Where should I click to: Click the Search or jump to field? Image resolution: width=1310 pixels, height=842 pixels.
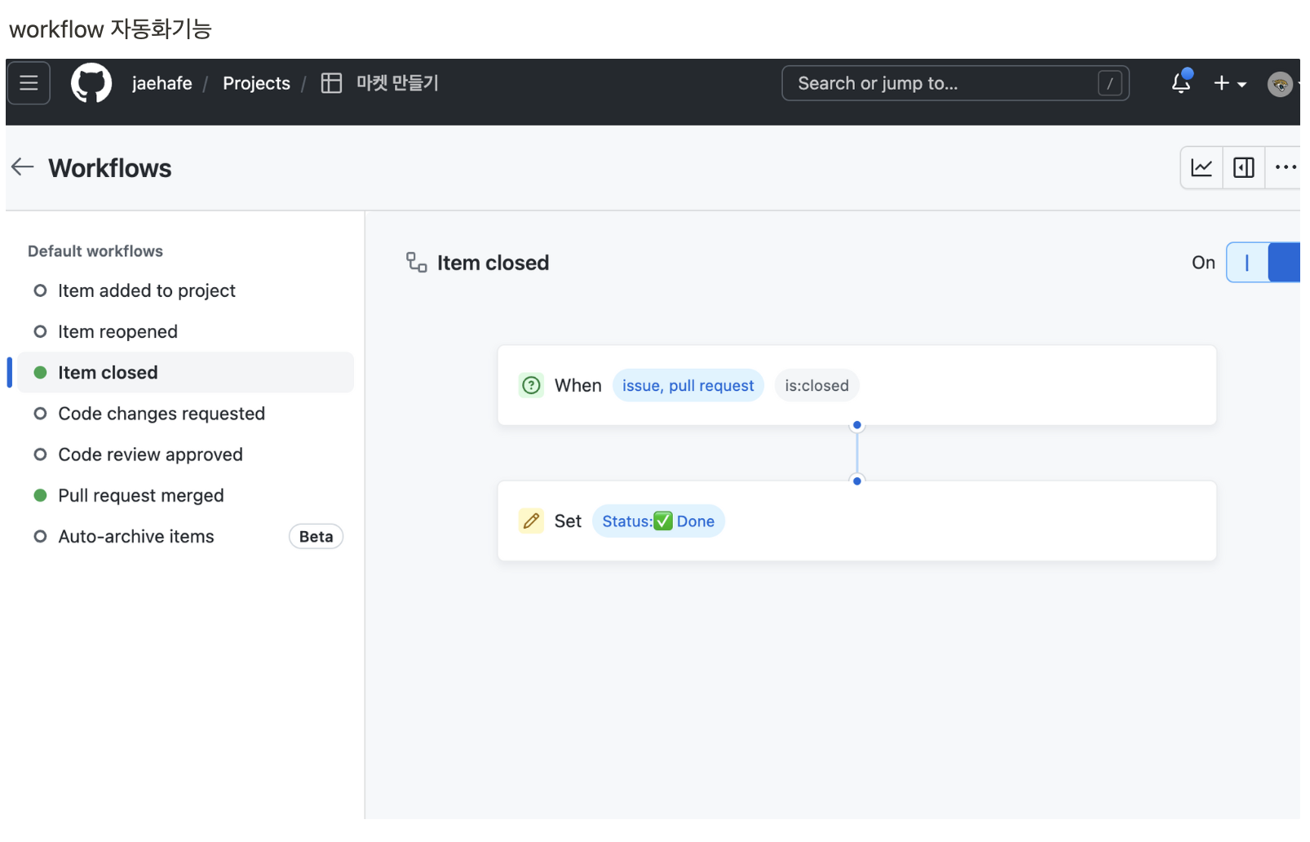(946, 83)
